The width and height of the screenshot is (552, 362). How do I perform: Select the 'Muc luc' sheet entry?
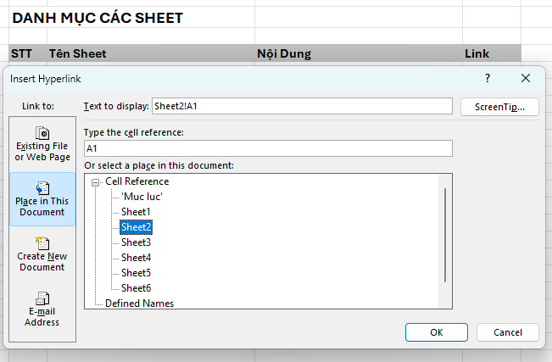[142, 196]
